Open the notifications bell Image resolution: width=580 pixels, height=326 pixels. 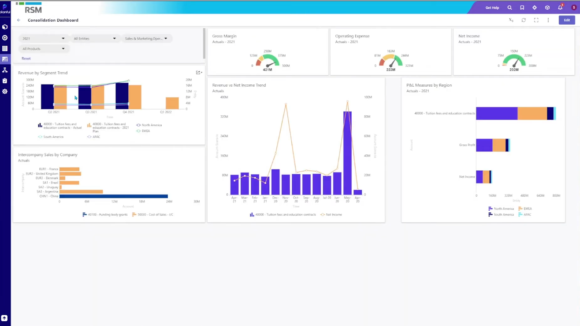pos(560,7)
